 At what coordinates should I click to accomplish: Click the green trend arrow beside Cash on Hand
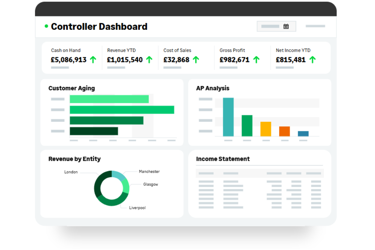pos(93,60)
